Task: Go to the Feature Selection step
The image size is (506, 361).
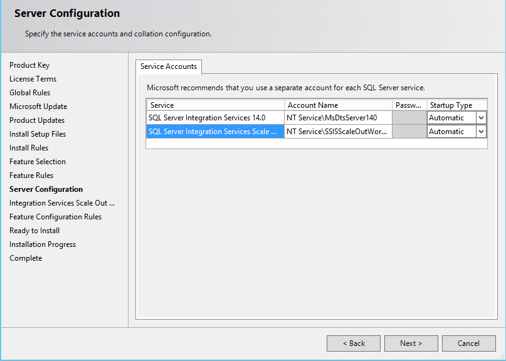Action: tap(37, 161)
